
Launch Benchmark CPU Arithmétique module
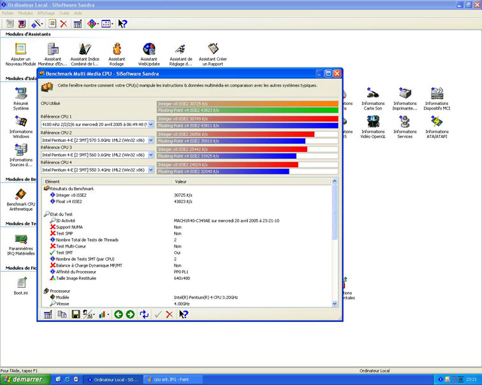pos(21,199)
